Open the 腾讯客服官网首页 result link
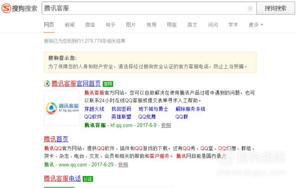Viewport: 297px width, 188px height. coord(76,83)
